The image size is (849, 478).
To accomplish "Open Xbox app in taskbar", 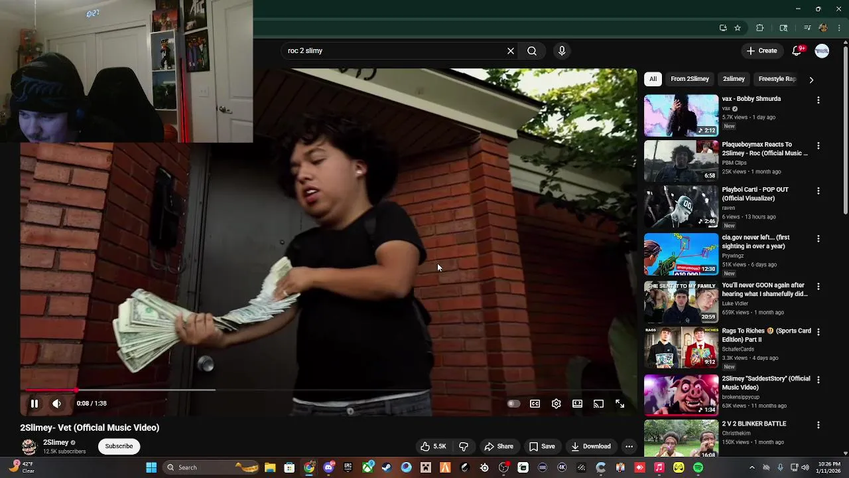I will point(367,467).
